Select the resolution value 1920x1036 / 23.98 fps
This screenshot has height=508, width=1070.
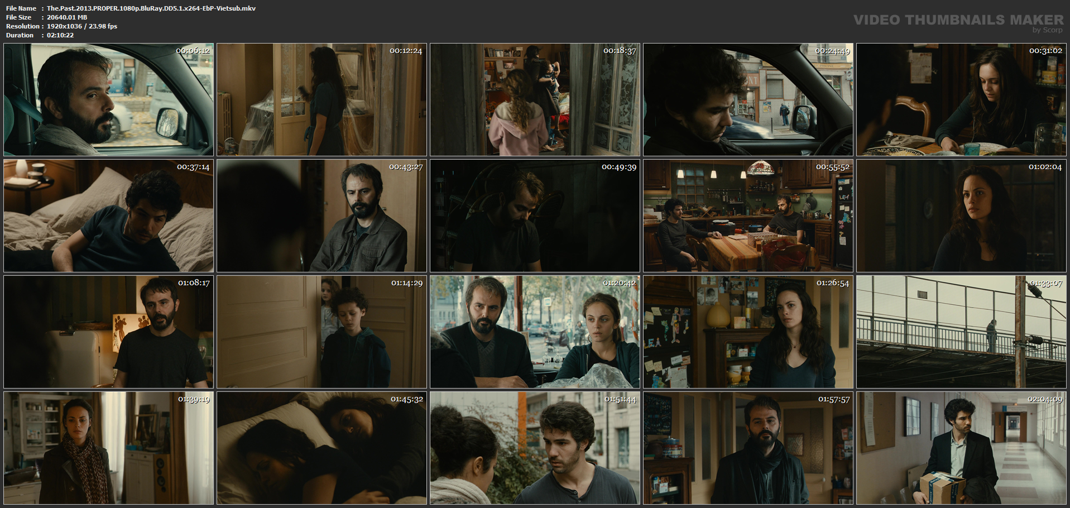coord(82,26)
